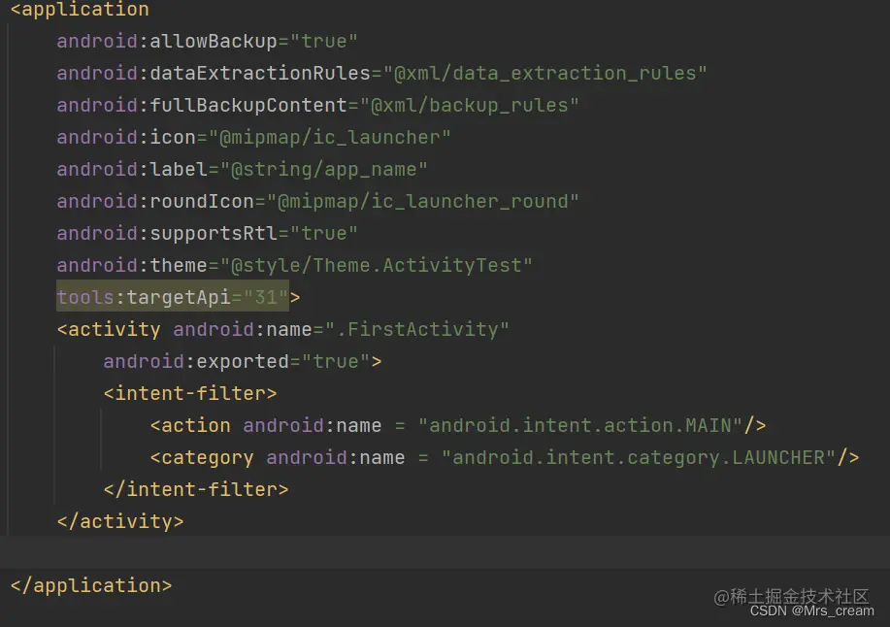This screenshot has width=890, height=627.
Task: Click the <action element tag
Action: pos(190,425)
